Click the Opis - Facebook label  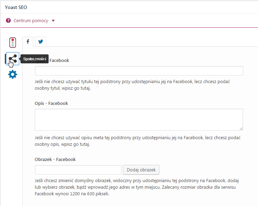tap(51, 103)
